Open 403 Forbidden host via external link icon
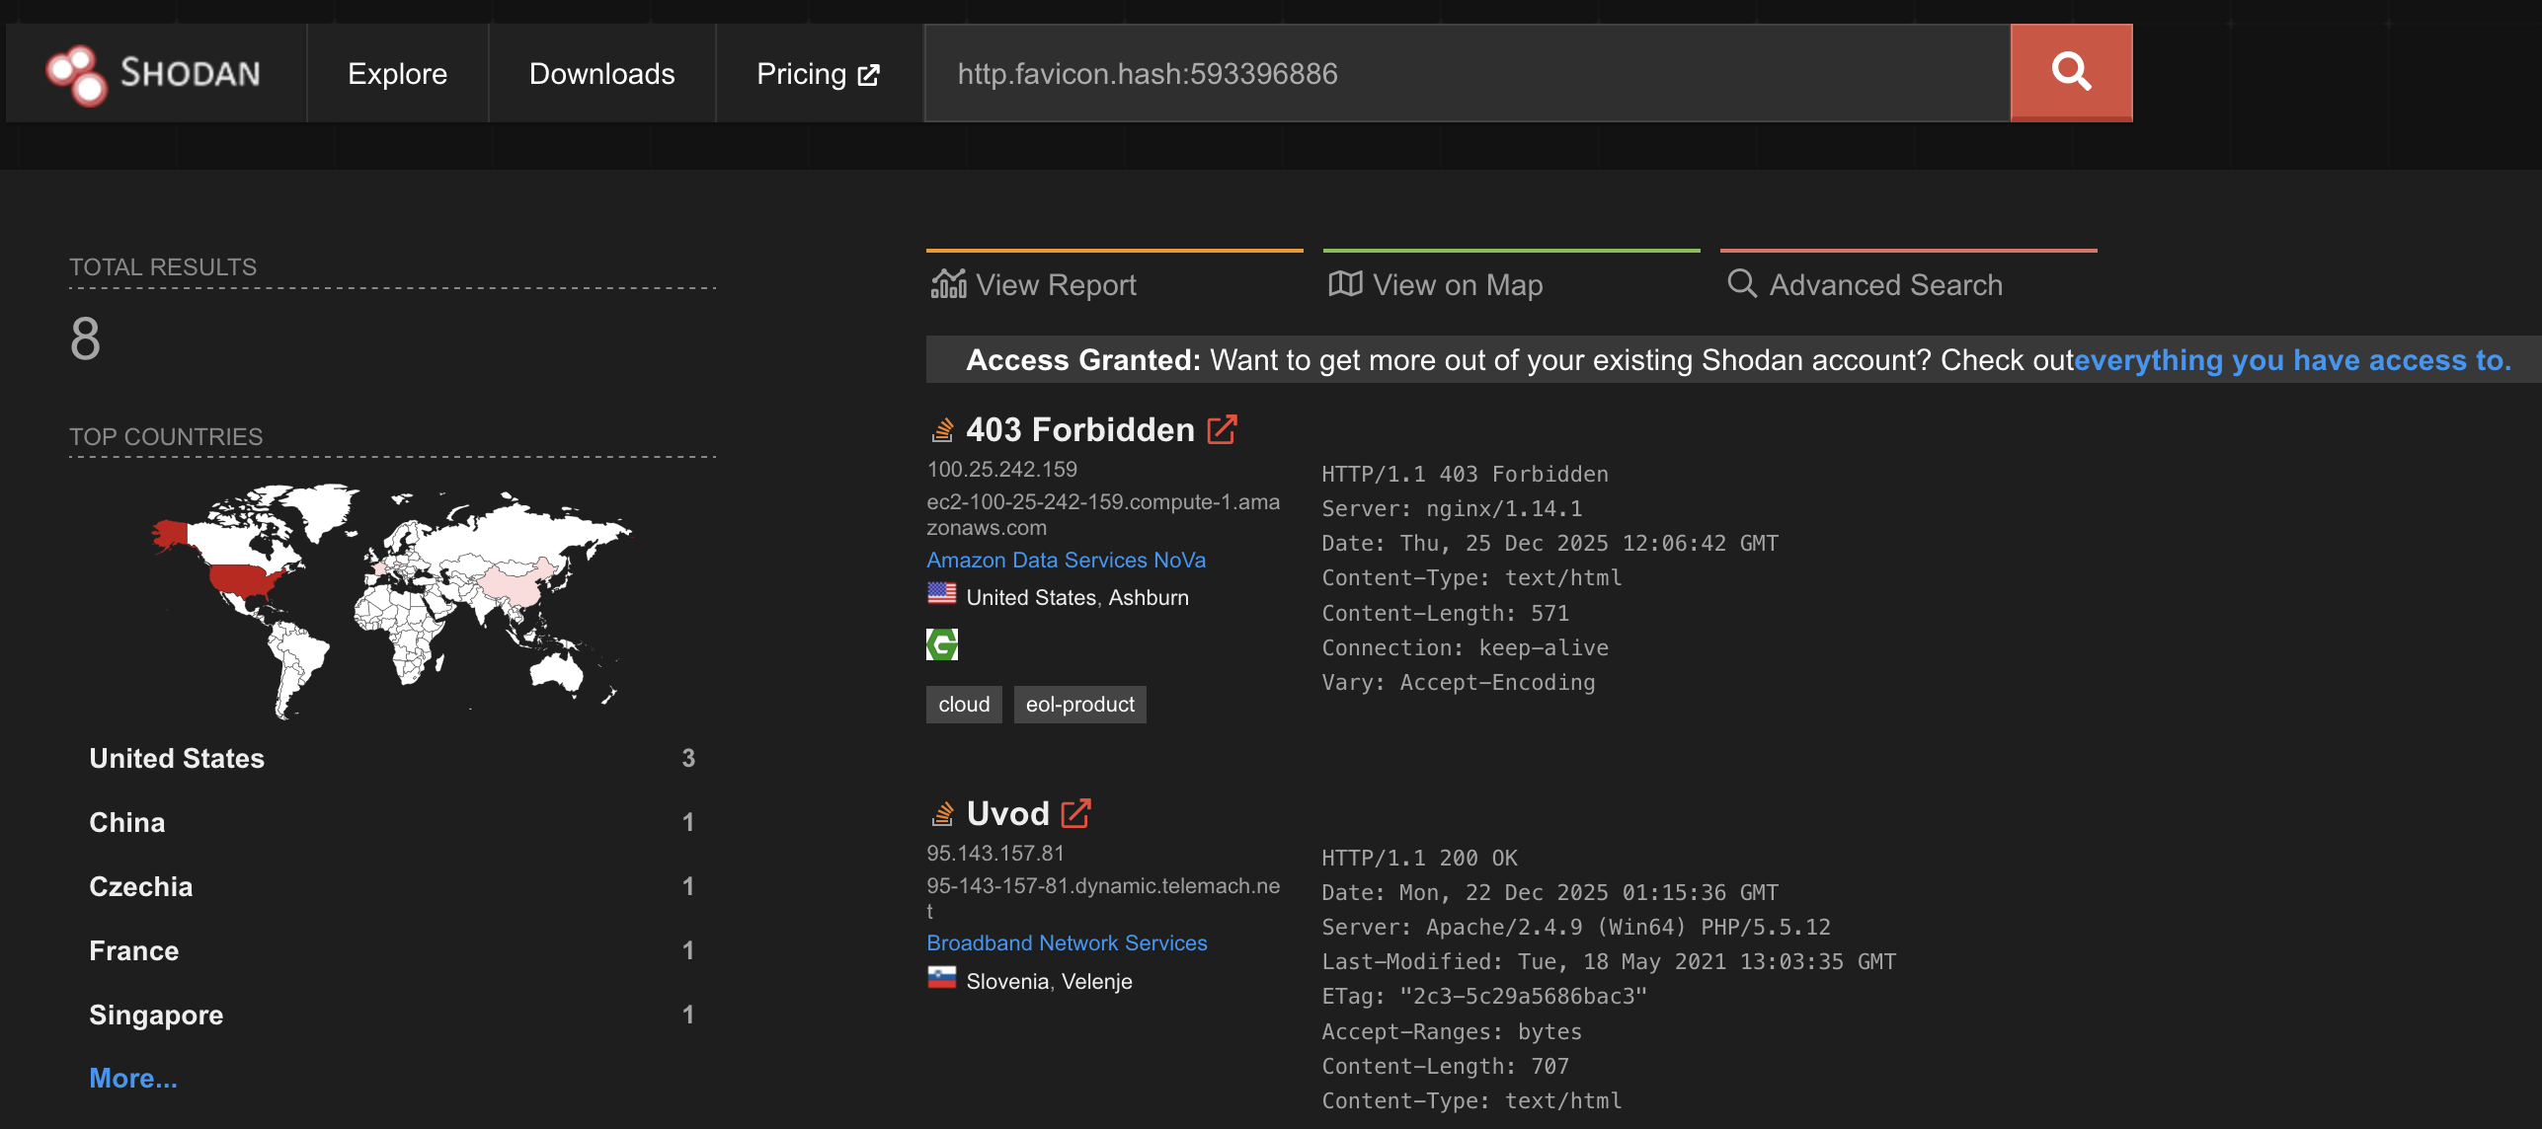 [1223, 428]
